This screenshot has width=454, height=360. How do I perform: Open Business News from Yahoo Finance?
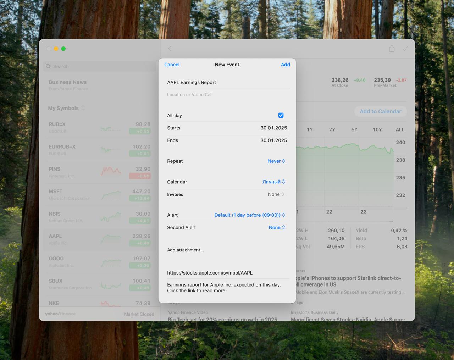(x=68, y=85)
